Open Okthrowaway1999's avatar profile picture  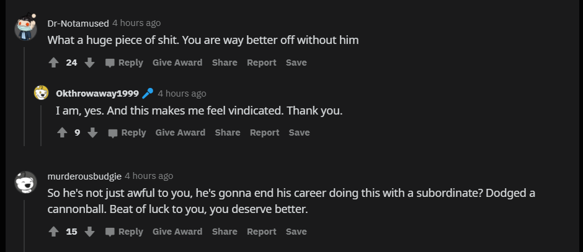[42, 92]
